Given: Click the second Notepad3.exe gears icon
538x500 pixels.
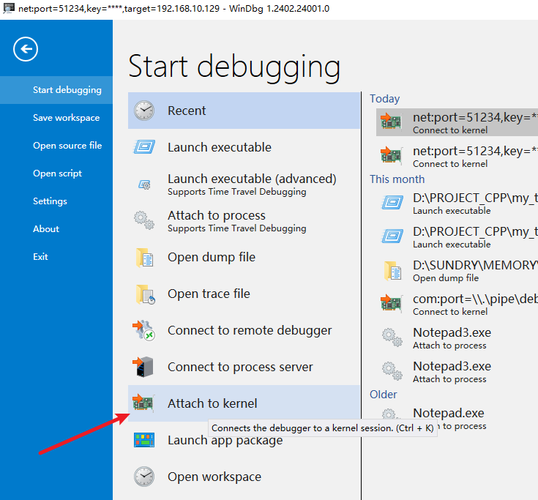Looking at the screenshot, I should click(392, 371).
